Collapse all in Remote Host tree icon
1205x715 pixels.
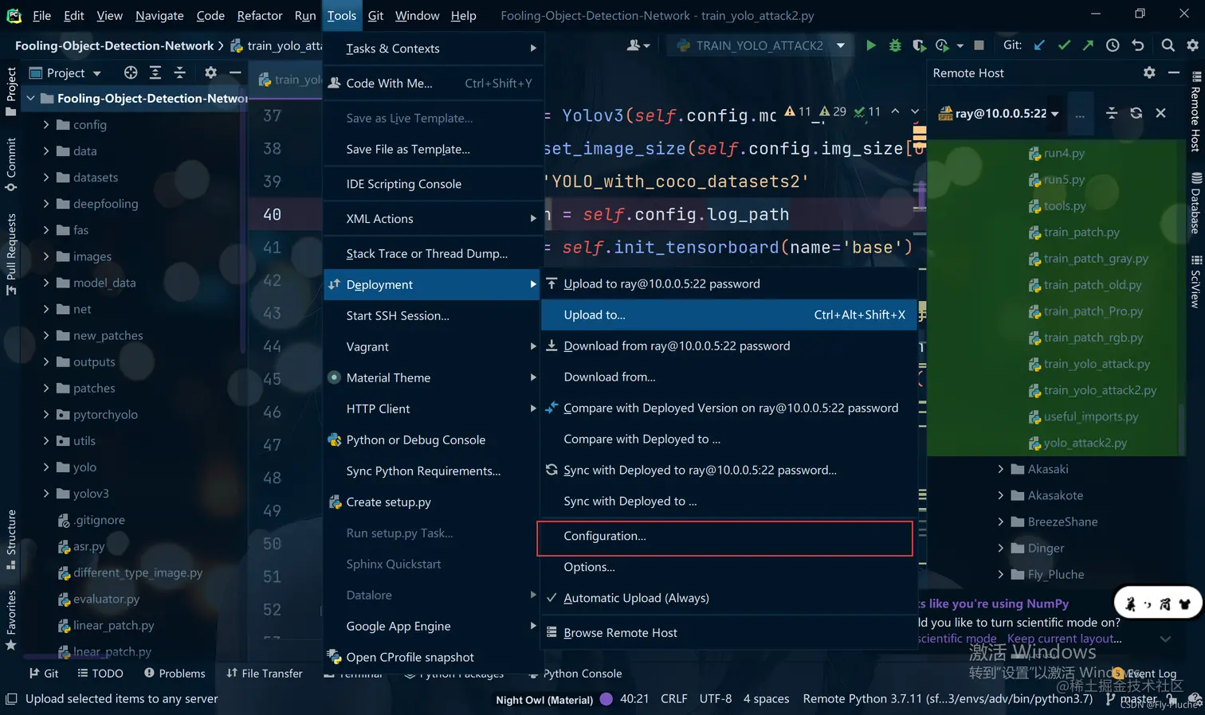[1111, 113]
